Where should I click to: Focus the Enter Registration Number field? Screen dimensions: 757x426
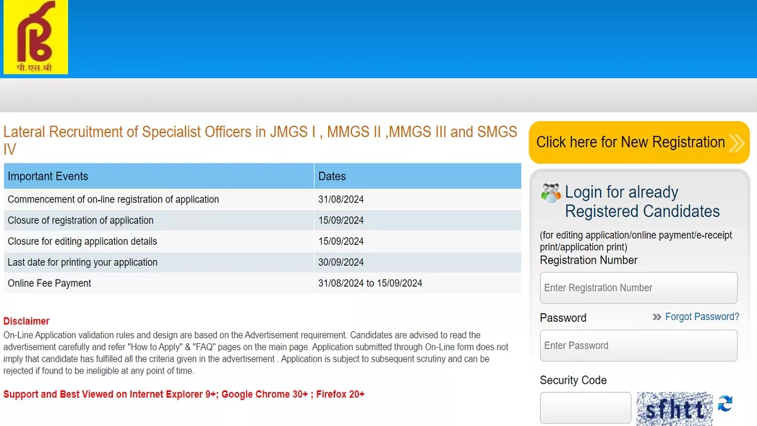click(x=638, y=288)
